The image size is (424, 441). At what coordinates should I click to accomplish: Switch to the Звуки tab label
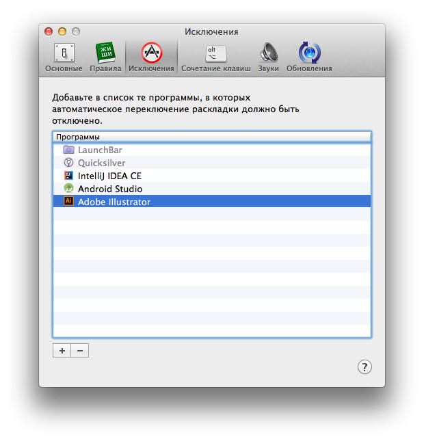268,69
